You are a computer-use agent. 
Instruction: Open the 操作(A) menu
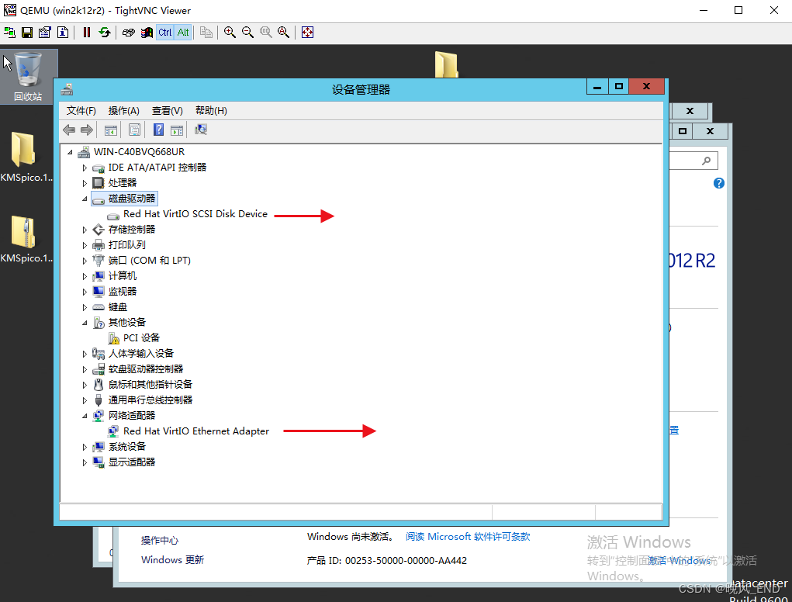pos(124,111)
